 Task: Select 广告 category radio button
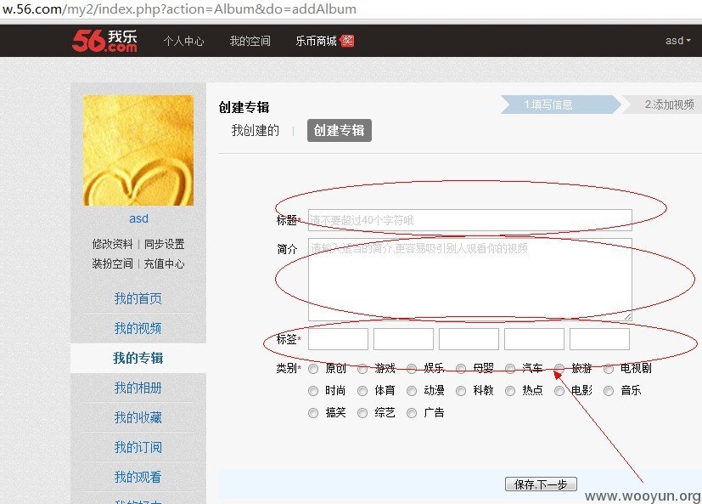coord(412,413)
